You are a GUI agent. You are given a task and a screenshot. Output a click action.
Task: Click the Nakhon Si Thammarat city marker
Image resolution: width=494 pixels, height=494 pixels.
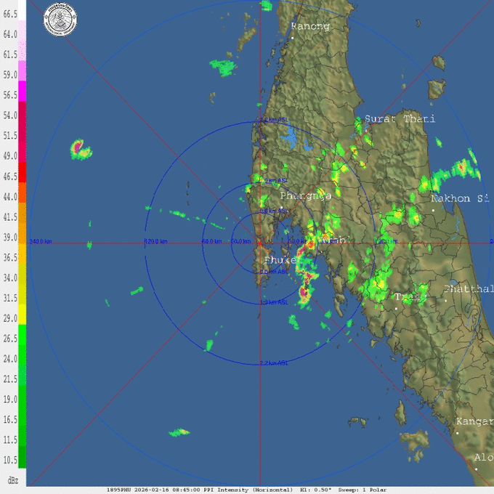click(433, 210)
